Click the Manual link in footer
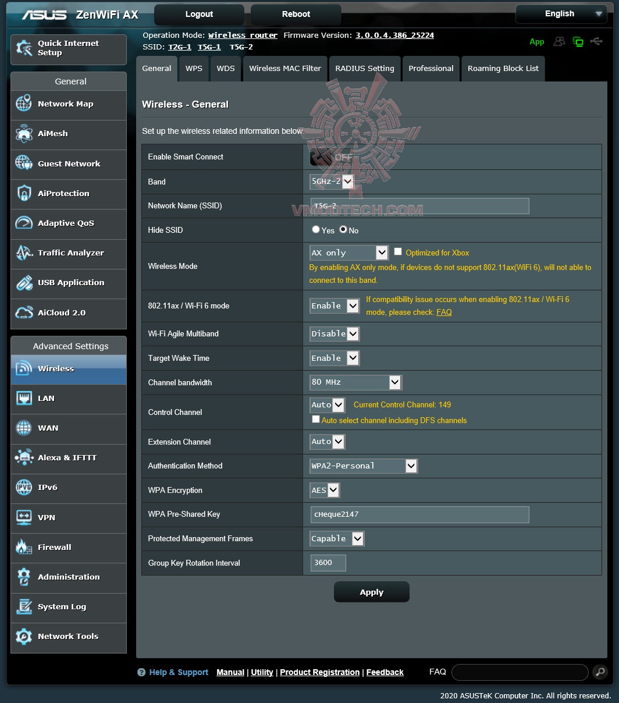 click(x=230, y=672)
